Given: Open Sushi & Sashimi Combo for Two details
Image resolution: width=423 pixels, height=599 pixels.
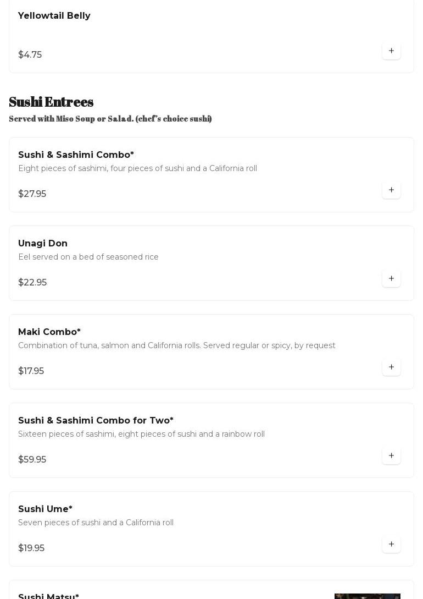Looking at the screenshot, I should pyautogui.click(x=96, y=421).
